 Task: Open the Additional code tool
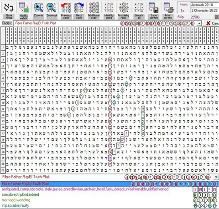coord(94,10)
